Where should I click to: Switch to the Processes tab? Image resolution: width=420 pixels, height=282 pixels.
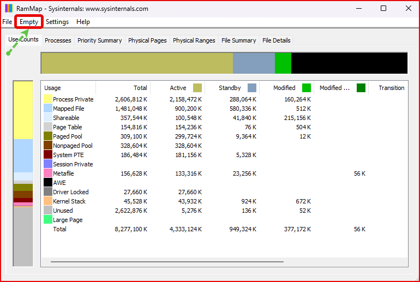tap(58, 40)
